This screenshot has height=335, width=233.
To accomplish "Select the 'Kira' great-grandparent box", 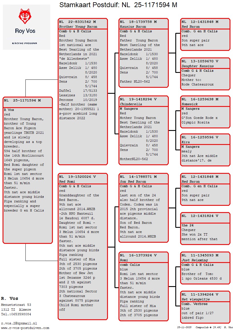I will (x=205, y=150).
